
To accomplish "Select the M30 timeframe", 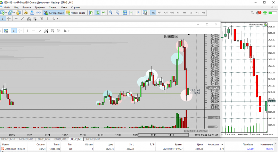I will 172,13.
